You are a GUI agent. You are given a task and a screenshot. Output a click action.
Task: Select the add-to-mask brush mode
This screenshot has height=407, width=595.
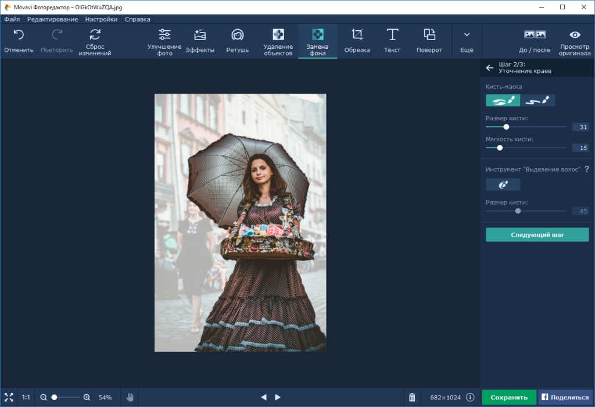(503, 101)
